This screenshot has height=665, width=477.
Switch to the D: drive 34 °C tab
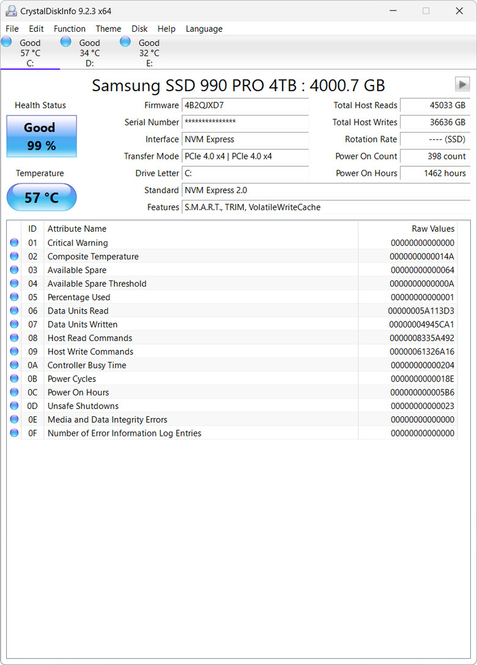tap(89, 53)
